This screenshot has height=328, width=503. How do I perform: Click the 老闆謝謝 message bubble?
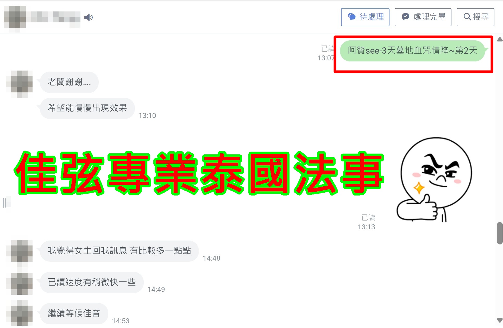[69, 82]
